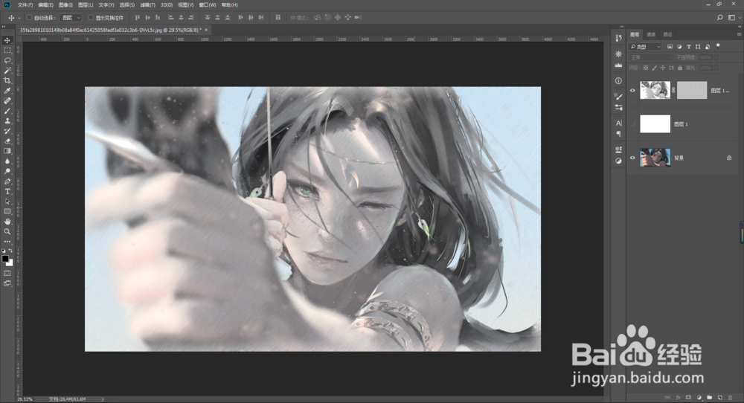Screen dimensions: 744x403
Task: Click the switch foreground/background colors arrow
Action: (10, 251)
